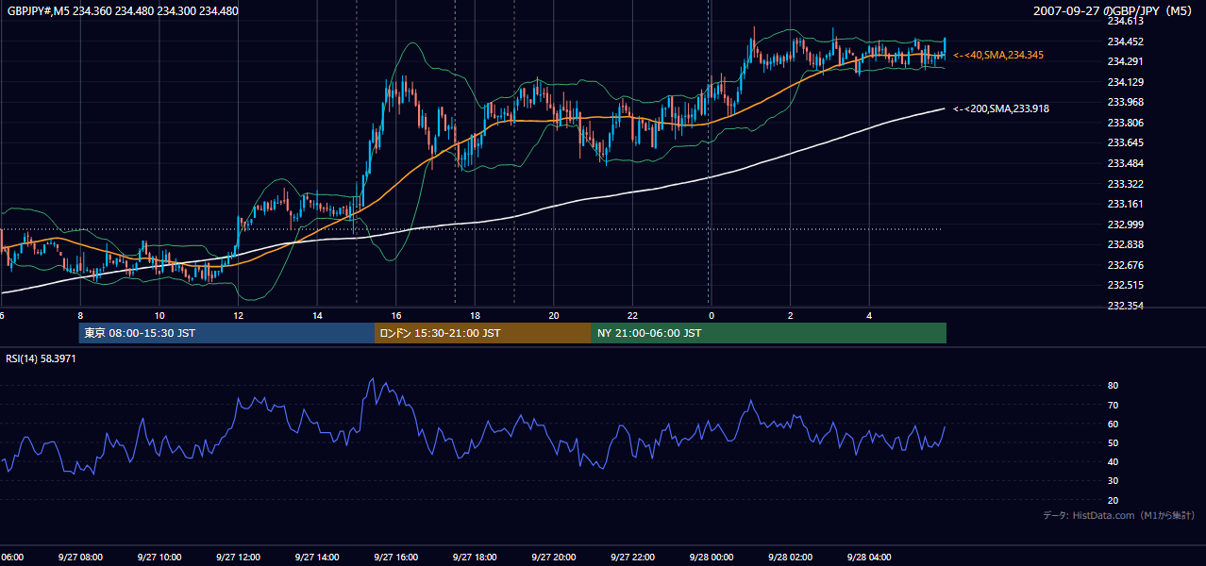Click the 9/27 16:00 time label
Screen dimensions: 1206x566
tap(396, 557)
